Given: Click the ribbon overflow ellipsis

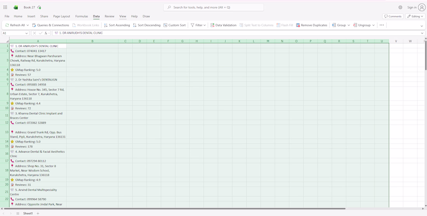Looking at the screenshot, I should click(x=382, y=25).
